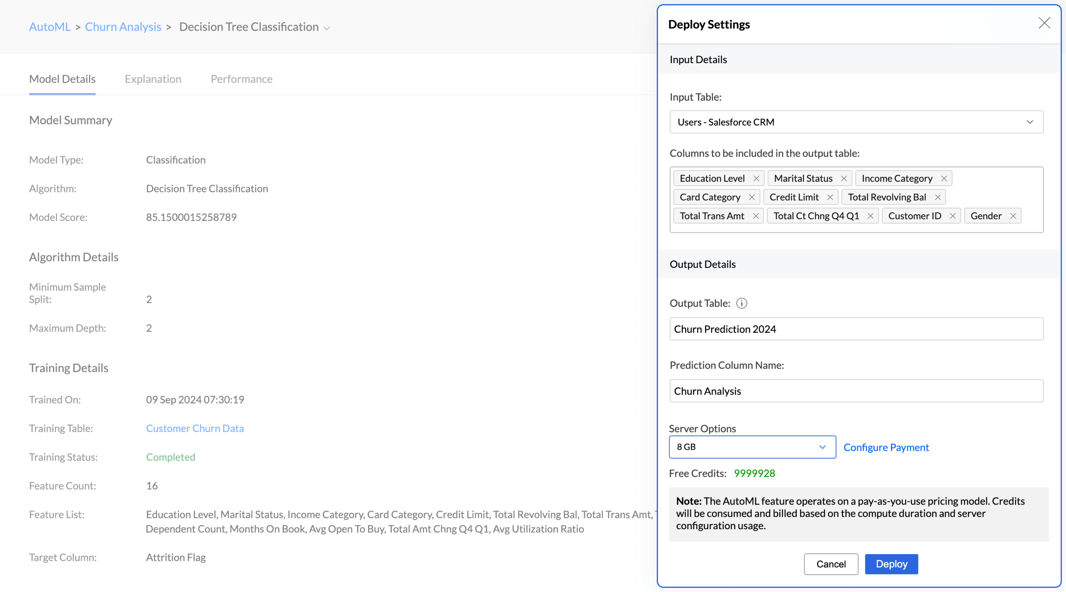This screenshot has width=1066, height=592.
Task: Remove the Credit Limit column tag
Action: (830, 197)
